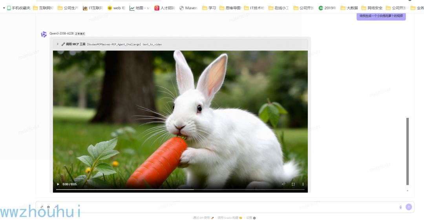This screenshot has height=220, width=424.
Task: Click the link attachment icon in input bar
Action: (x=42, y=207)
